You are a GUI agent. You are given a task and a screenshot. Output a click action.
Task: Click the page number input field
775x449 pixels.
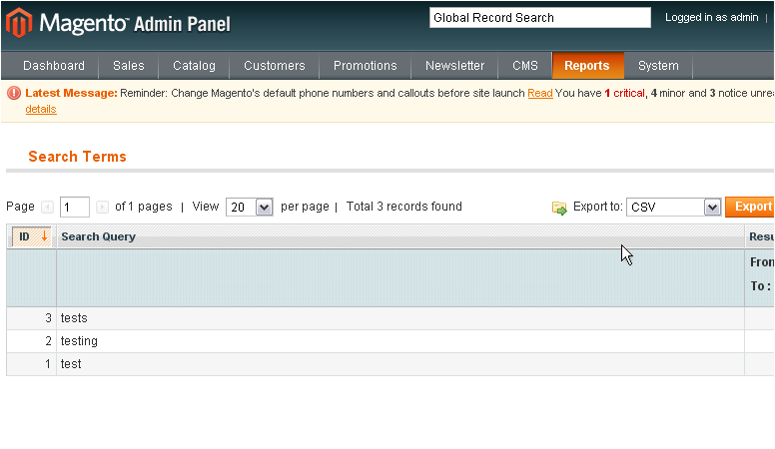click(75, 208)
